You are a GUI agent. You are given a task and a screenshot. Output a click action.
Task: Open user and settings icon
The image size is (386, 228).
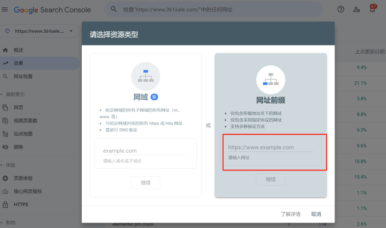tap(357, 10)
